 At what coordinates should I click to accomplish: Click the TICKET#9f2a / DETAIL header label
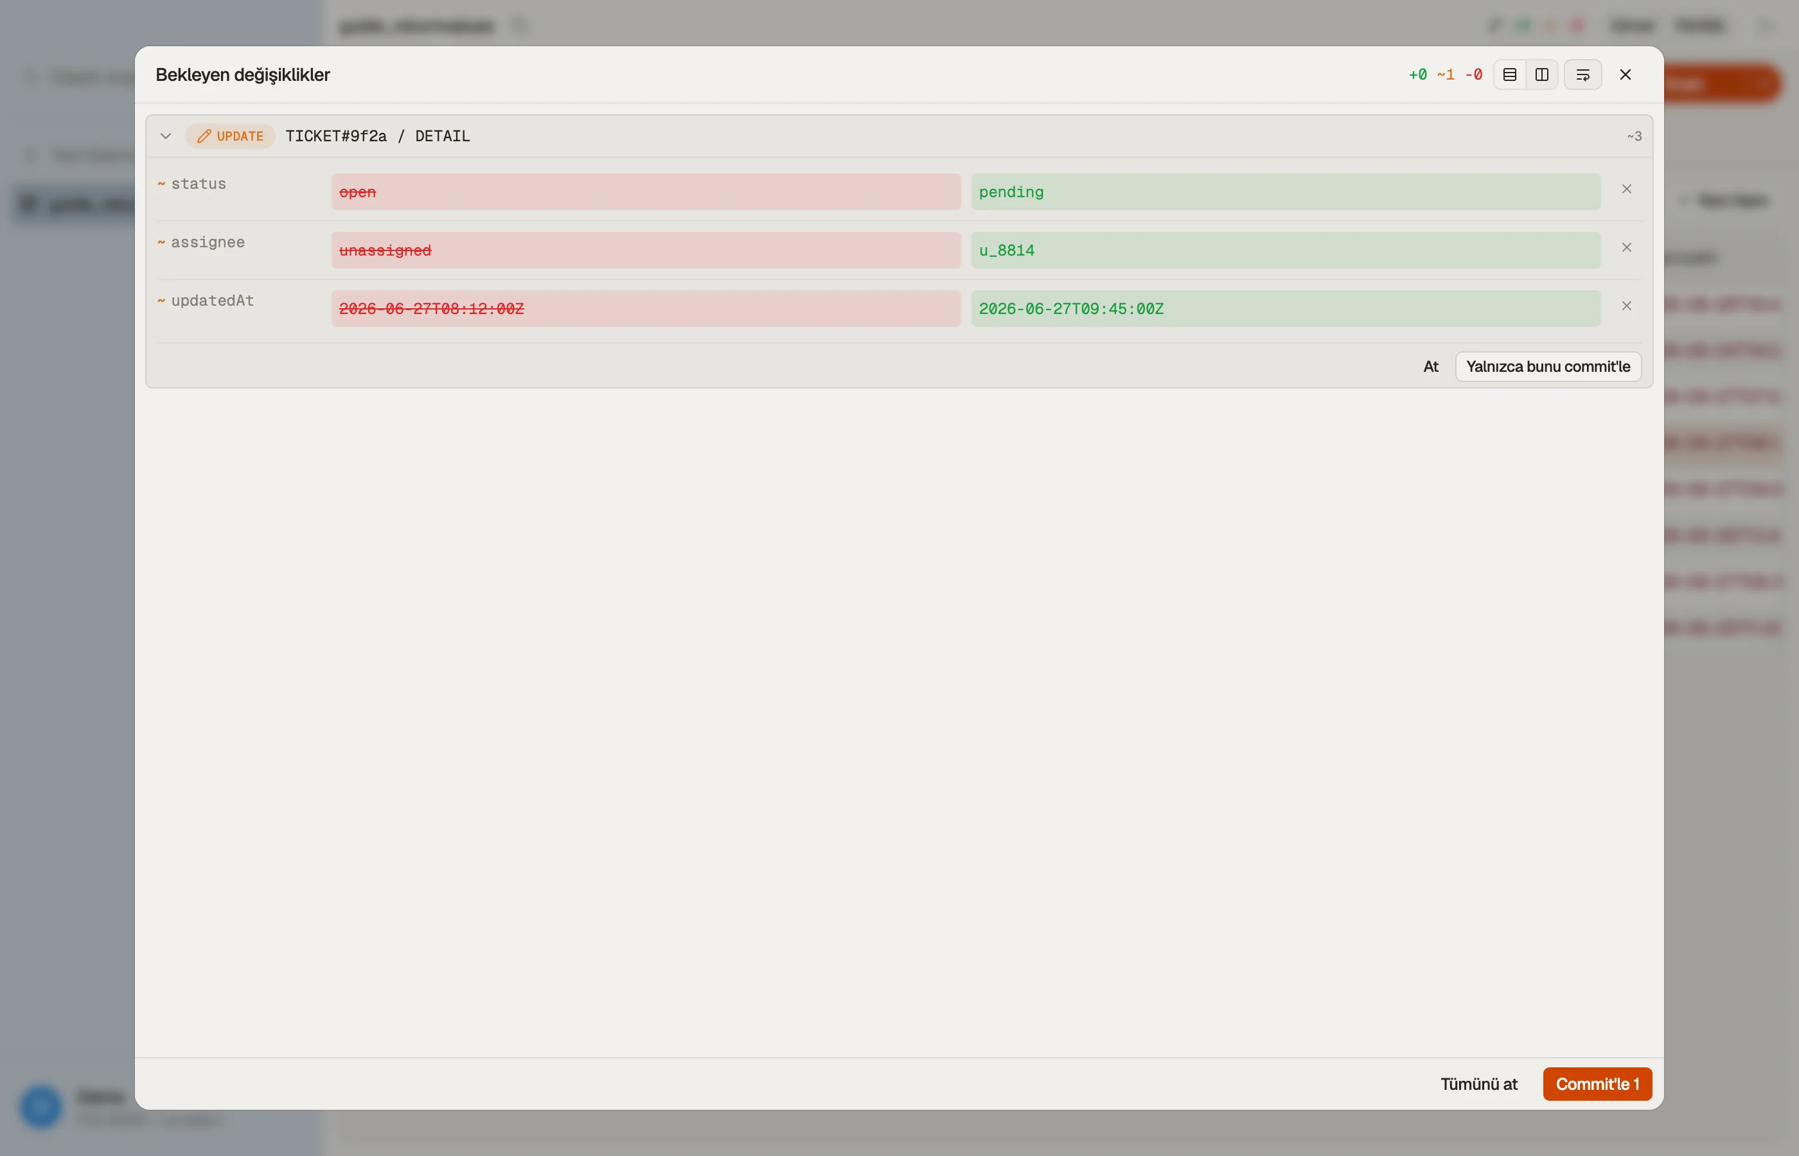coord(378,136)
